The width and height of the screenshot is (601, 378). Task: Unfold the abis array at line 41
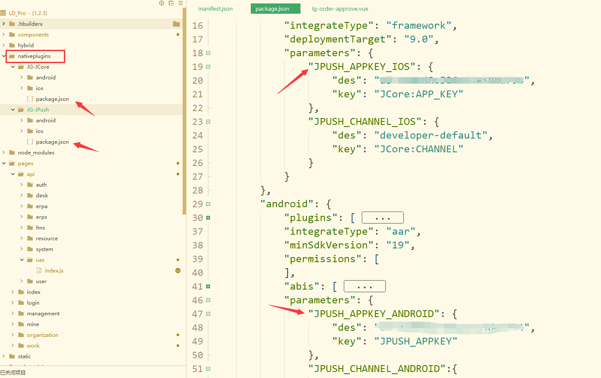coord(208,286)
